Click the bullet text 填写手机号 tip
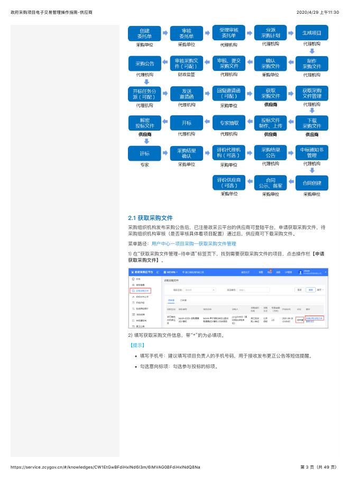Screen dimensions: 350x495 pyautogui.click(x=226, y=356)
